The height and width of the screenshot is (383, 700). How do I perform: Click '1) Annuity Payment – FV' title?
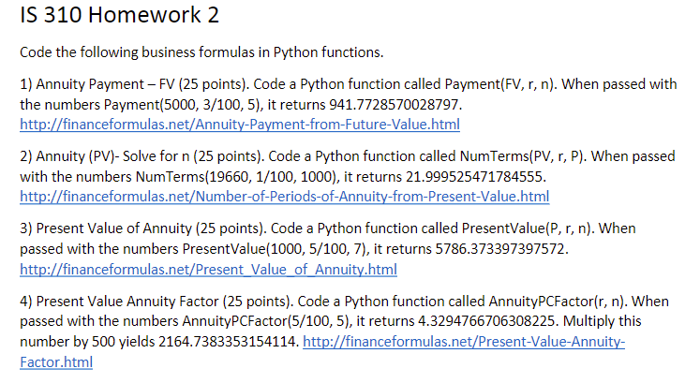(97, 84)
